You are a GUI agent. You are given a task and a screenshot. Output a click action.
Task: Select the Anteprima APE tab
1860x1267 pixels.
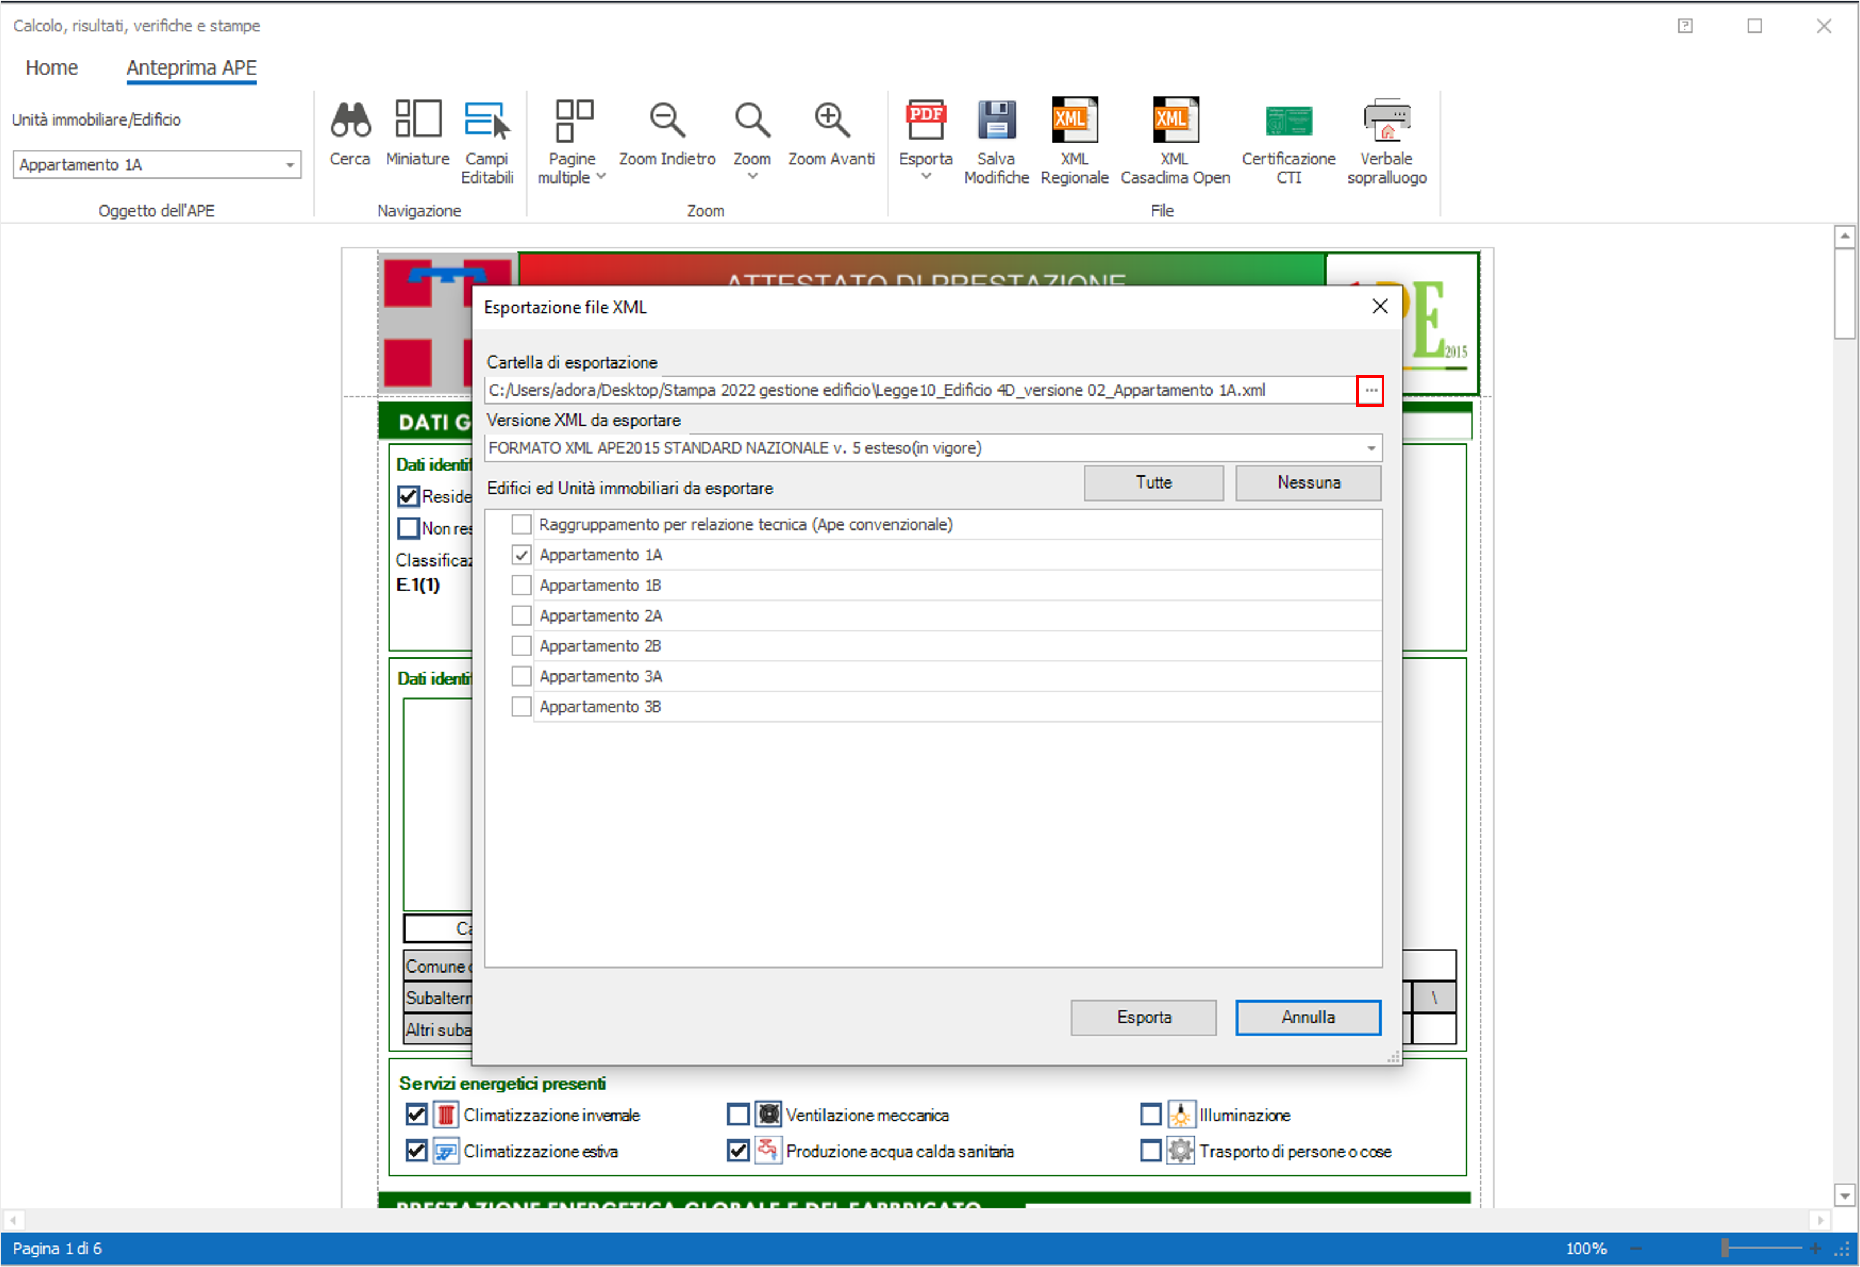coord(191,68)
